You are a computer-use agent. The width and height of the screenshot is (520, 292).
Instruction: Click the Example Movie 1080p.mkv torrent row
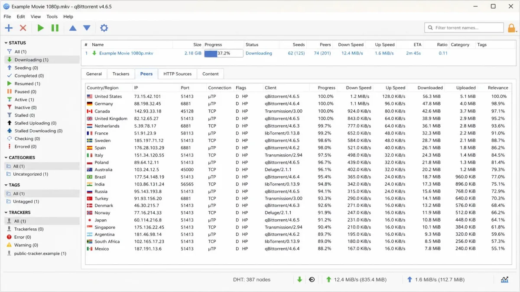pos(299,53)
